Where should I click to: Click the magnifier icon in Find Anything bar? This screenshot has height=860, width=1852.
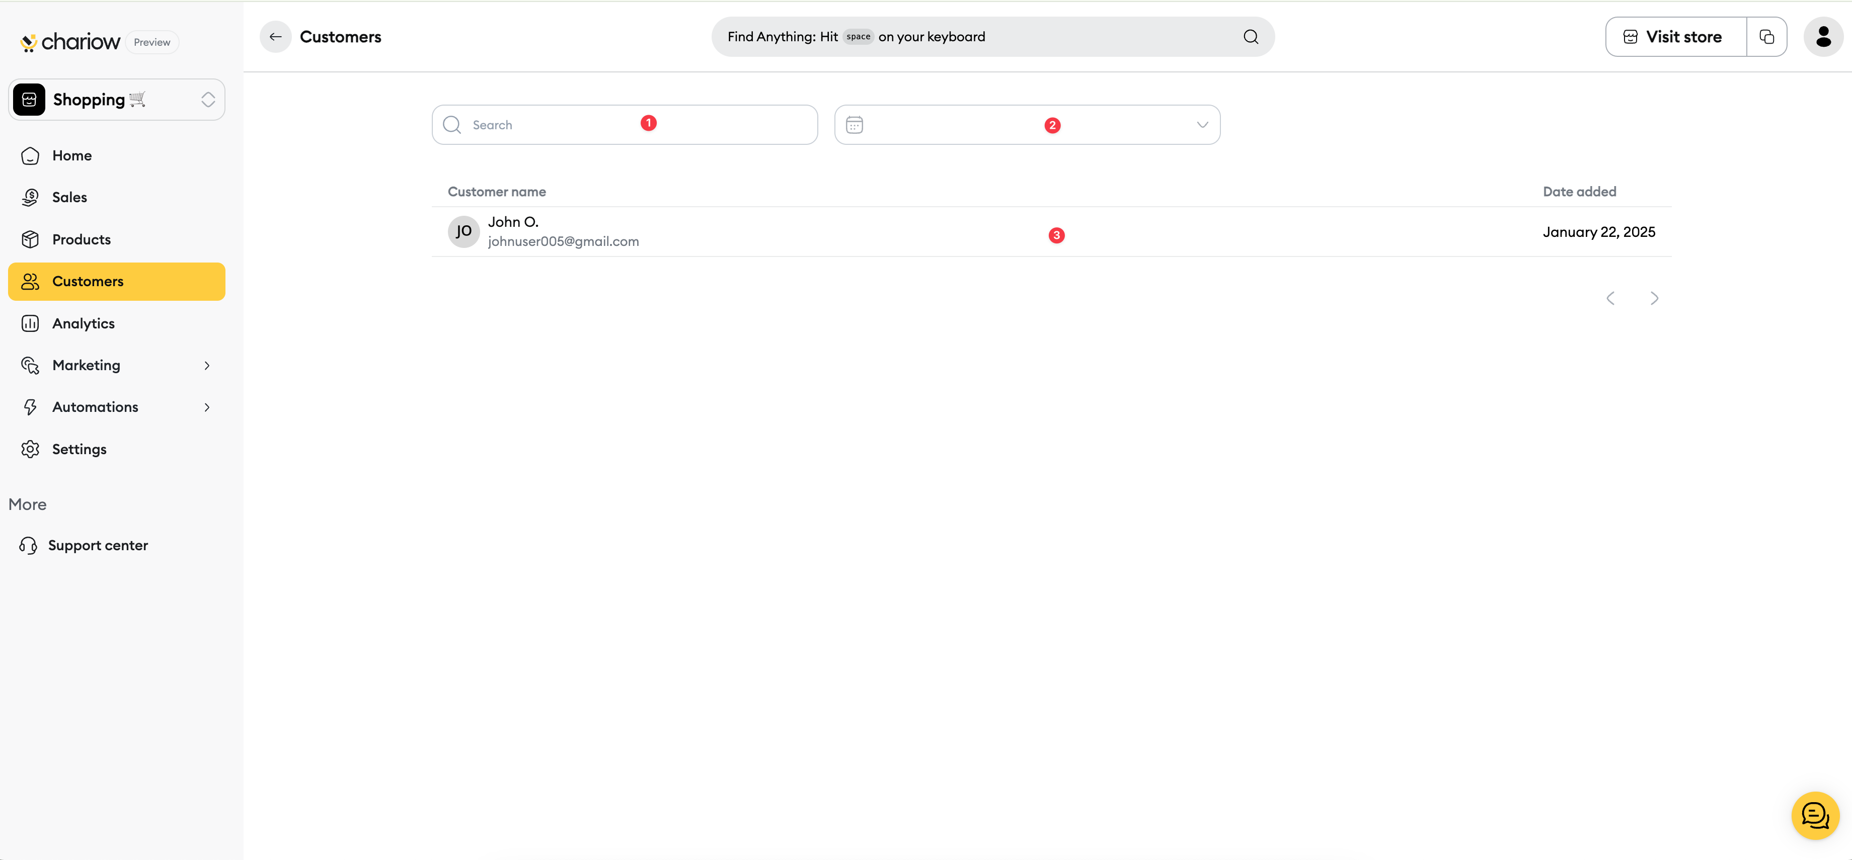click(x=1251, y=37)
